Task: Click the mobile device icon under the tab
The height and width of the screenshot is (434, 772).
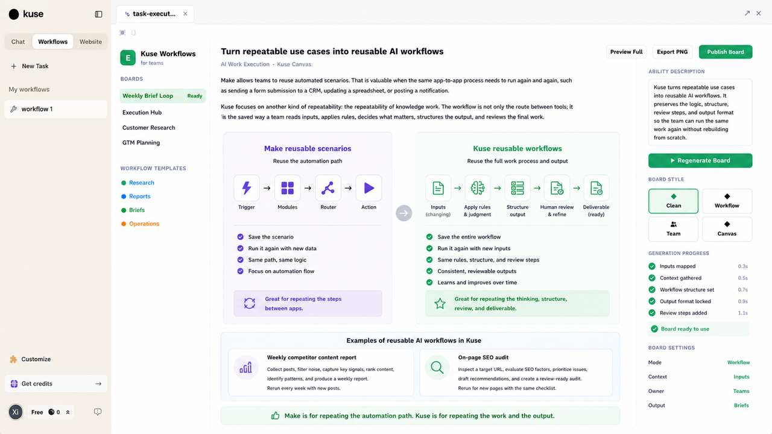Action: [133, 33]
